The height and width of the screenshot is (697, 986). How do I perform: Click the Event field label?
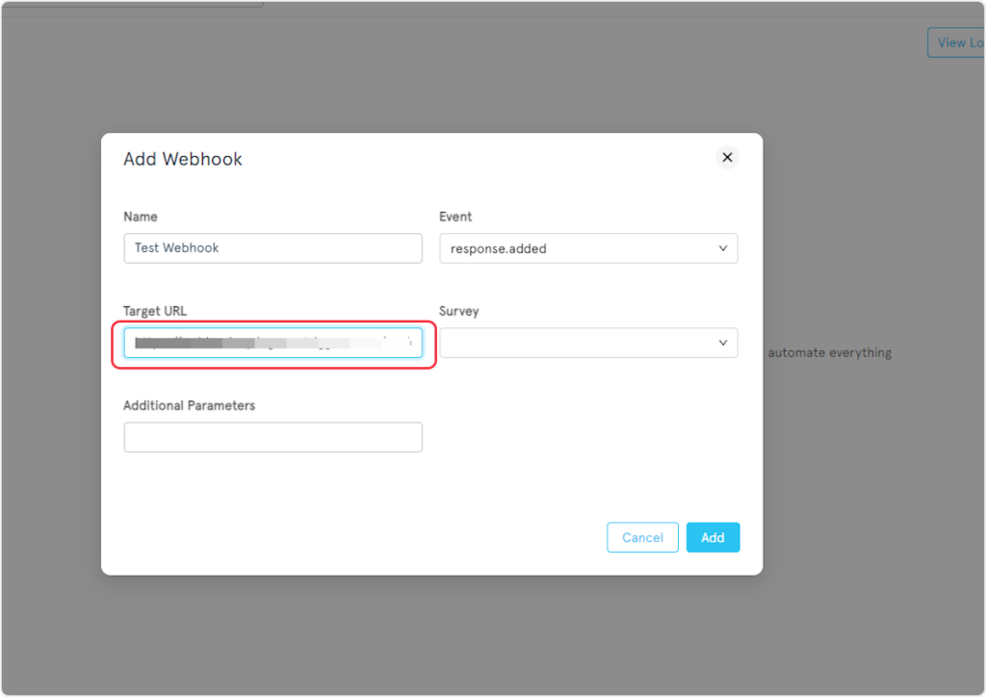(455, 217)
